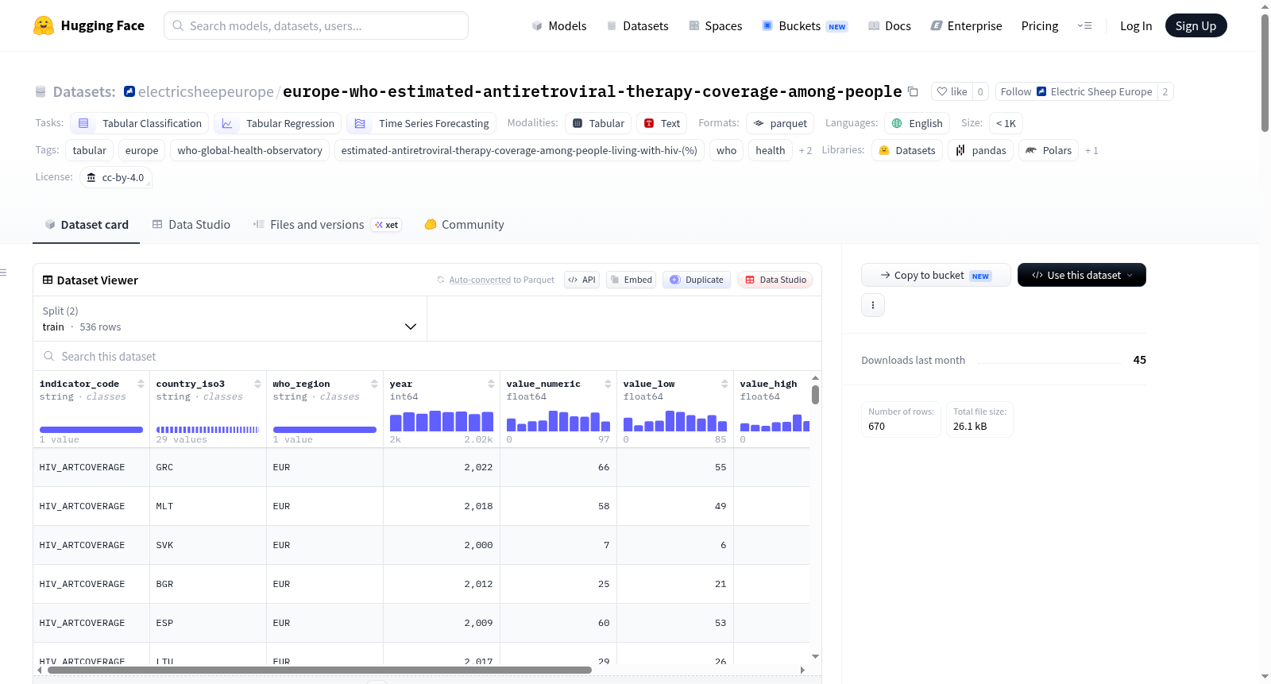
Task: Click the electricsheepeurope owner link
Action: [x=206, y=91]
